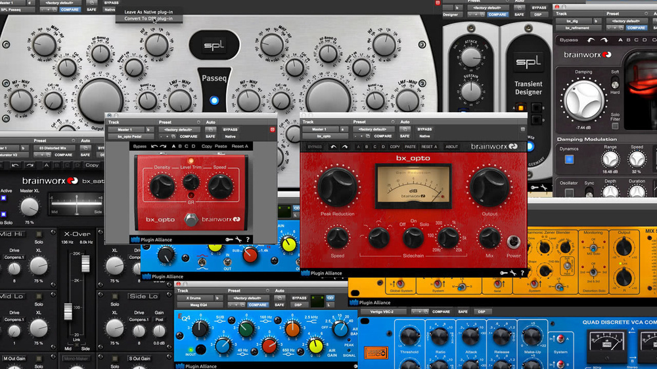Click Paste in bx_opto Pedal toolbar

pyautogui.click(x=221, y=146)
